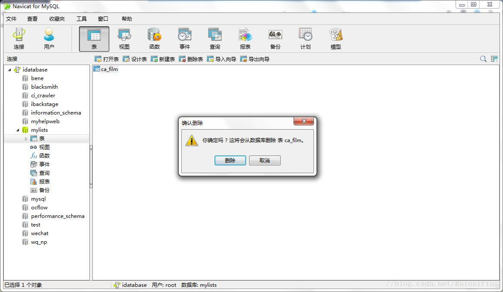The image size is (503, 292).
Task: Open the View (查看) menu
Action: pos(32,19)
